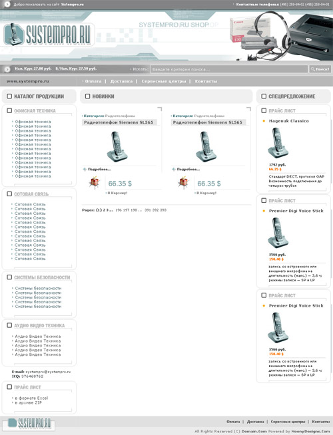Go to page 3 in the pagination
333x435 pixels.
[107, 210]
